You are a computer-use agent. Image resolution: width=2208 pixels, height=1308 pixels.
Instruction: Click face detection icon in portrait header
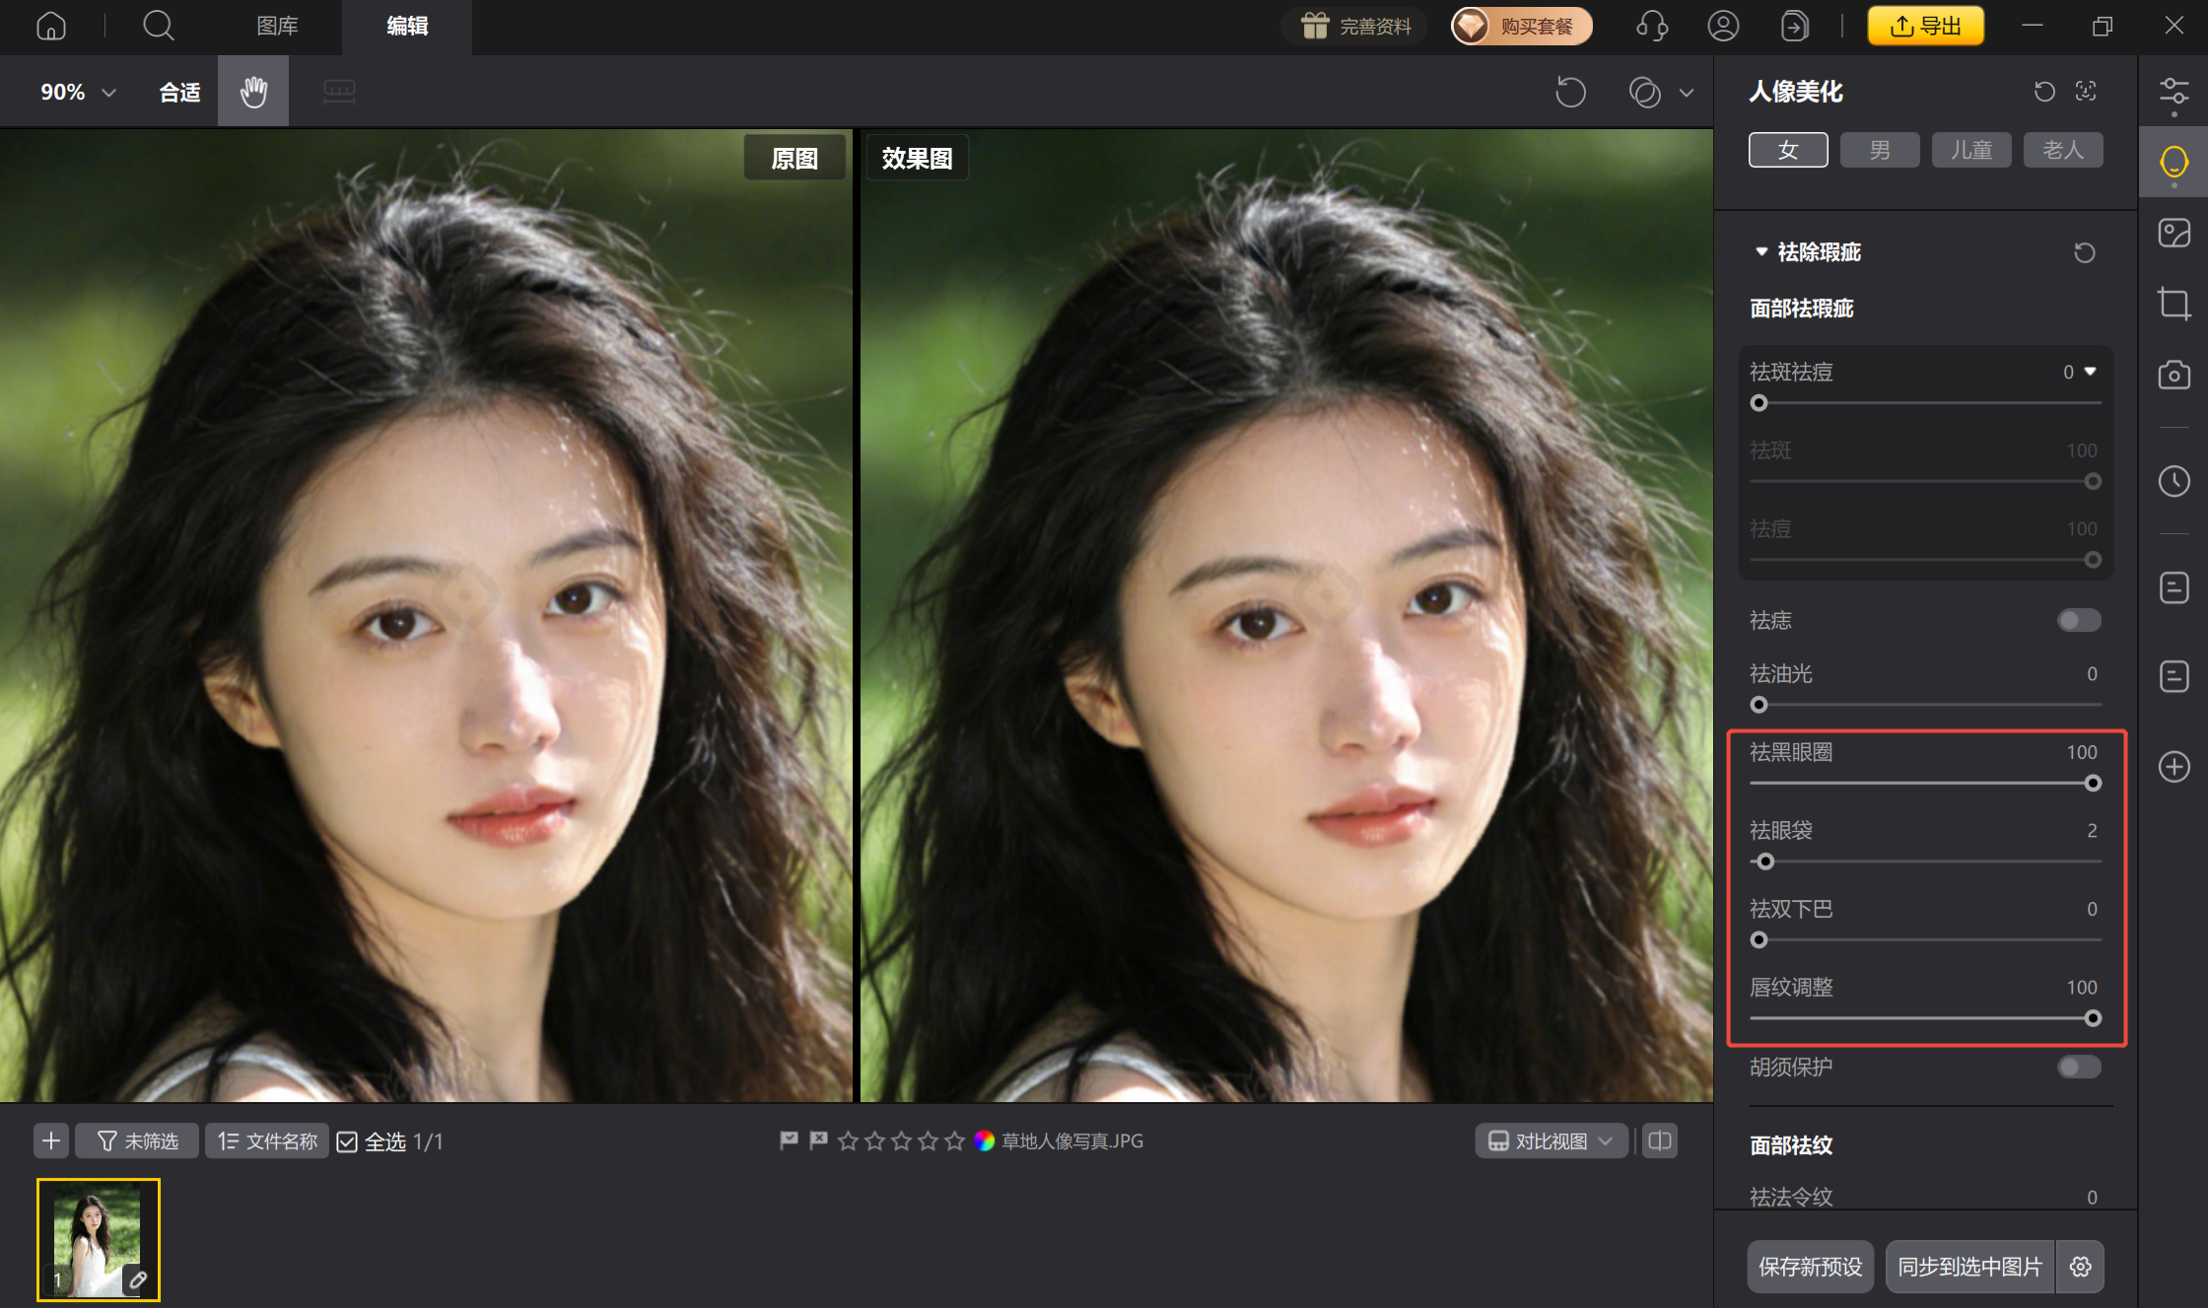pyautogui.click(x=2086, y=92)
